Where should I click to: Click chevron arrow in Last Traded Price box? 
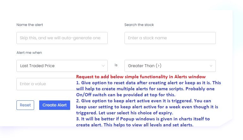pos(103,66)
